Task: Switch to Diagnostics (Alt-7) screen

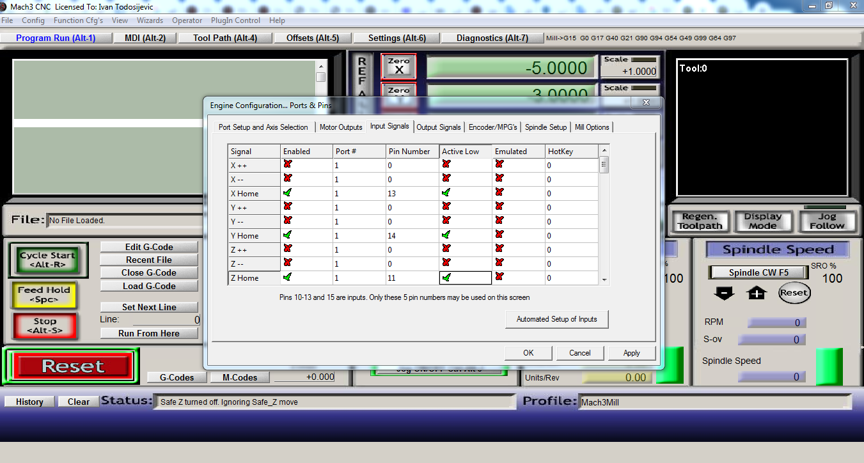Action: point(492,38)
